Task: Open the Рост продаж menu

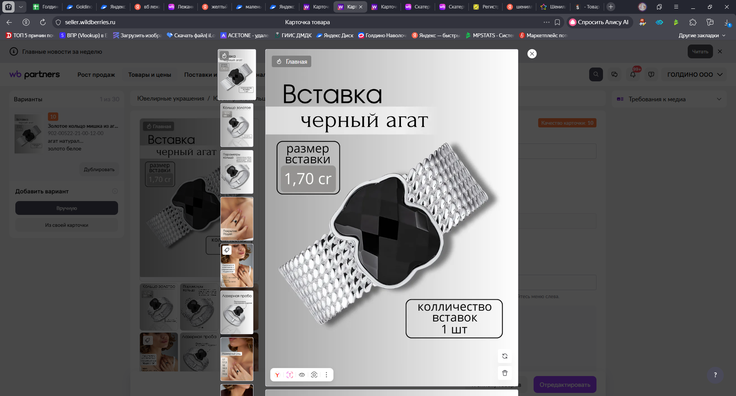Action: pyautogui.click(x=96, y=75)
